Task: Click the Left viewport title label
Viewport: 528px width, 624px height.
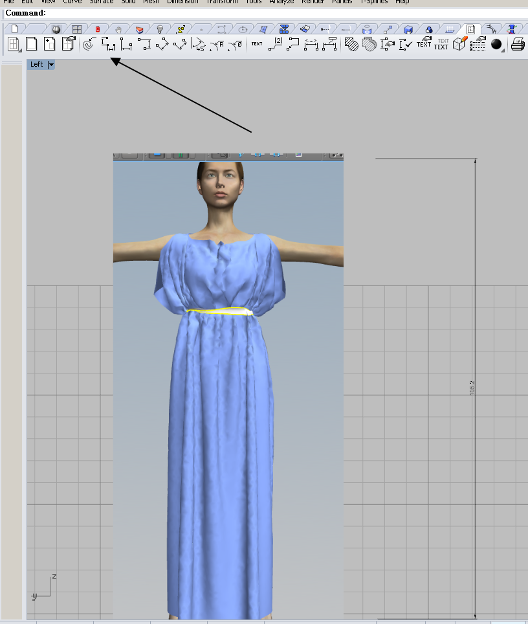Action: [x=37, y=65]
